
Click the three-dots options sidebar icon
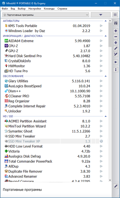click(x=116, y=70)
